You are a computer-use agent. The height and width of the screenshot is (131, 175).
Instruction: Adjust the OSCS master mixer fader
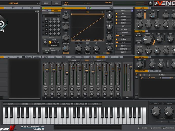(x=131, y=67)
